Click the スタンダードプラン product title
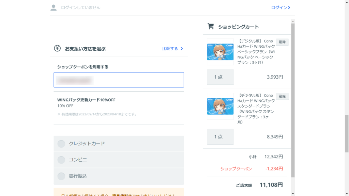Viewport: 349px width, 196px height. pyautogui.click(x=256, y=109)
